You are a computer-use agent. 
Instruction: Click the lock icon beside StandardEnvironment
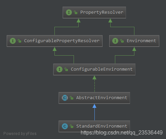[x=72, y=126]
